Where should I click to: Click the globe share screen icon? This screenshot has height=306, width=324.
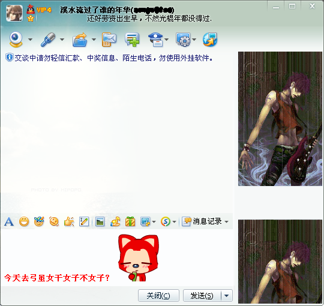point(210,40)
